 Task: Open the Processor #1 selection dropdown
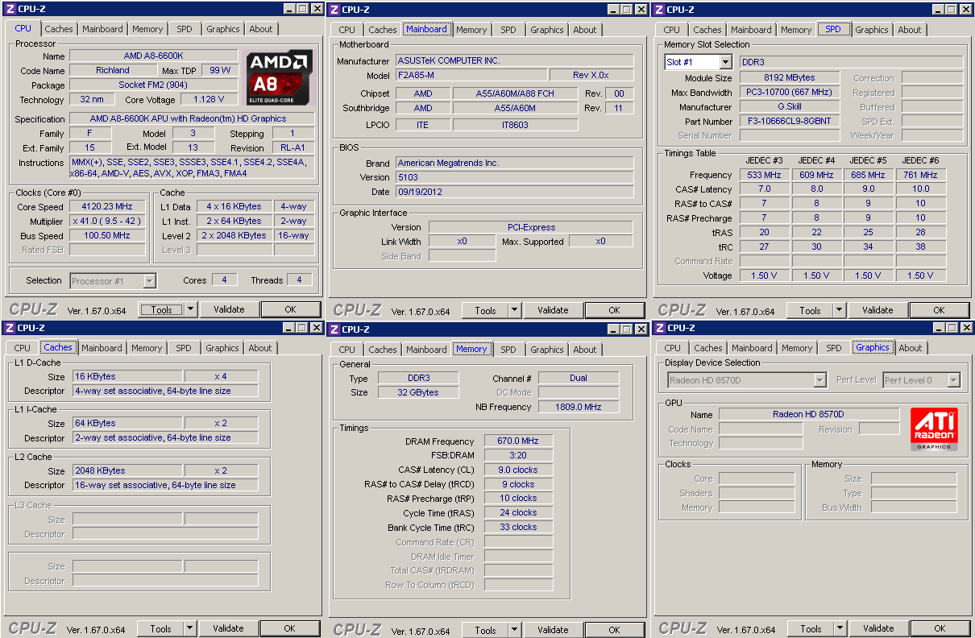click(x=149, y=280)
